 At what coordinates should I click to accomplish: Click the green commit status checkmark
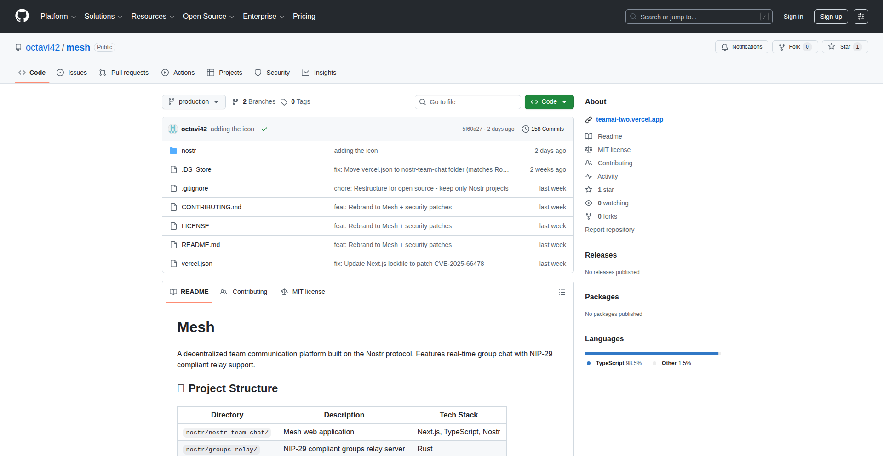tap(264, 129)
